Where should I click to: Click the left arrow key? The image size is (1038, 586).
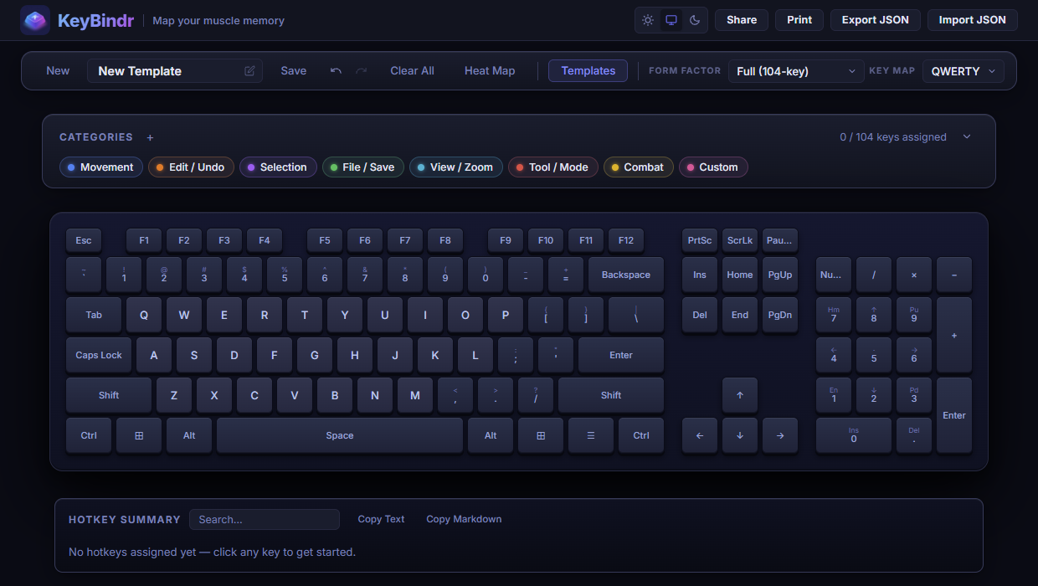[x=700, y=435]
